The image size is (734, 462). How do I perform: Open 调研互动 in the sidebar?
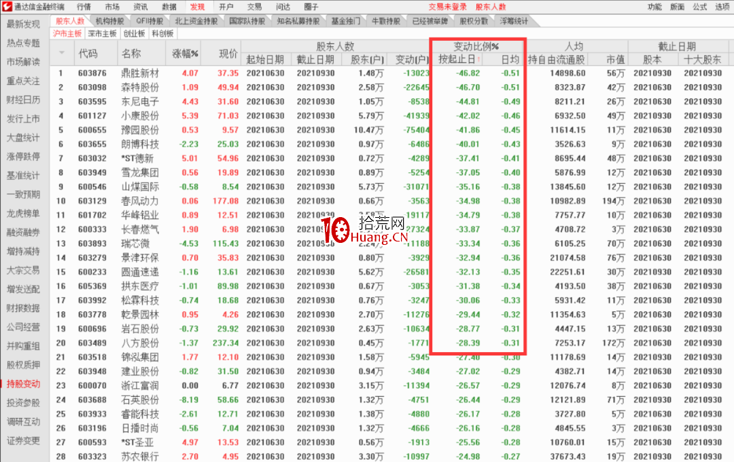(x=23, y=422)
